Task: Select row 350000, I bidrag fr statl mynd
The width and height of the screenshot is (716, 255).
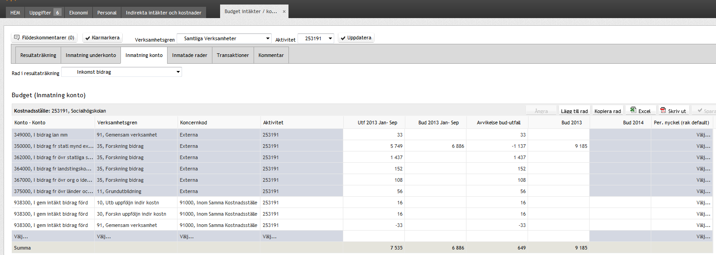Action: pos(53,146)
